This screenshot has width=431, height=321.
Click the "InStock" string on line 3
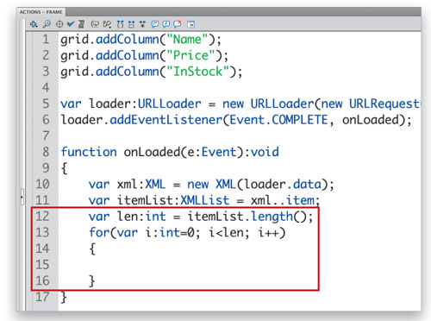tap(197, 72)
